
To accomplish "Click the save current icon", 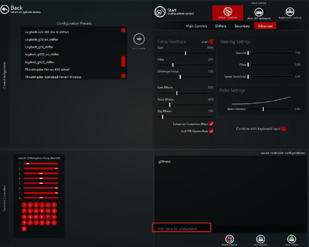I will 292,239.
